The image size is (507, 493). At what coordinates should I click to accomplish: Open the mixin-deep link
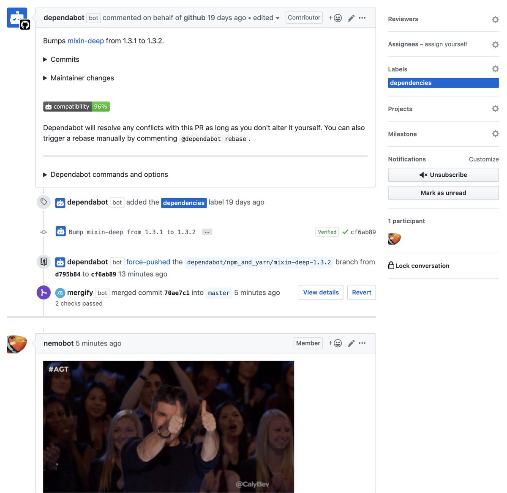click(x=85, y=41)
